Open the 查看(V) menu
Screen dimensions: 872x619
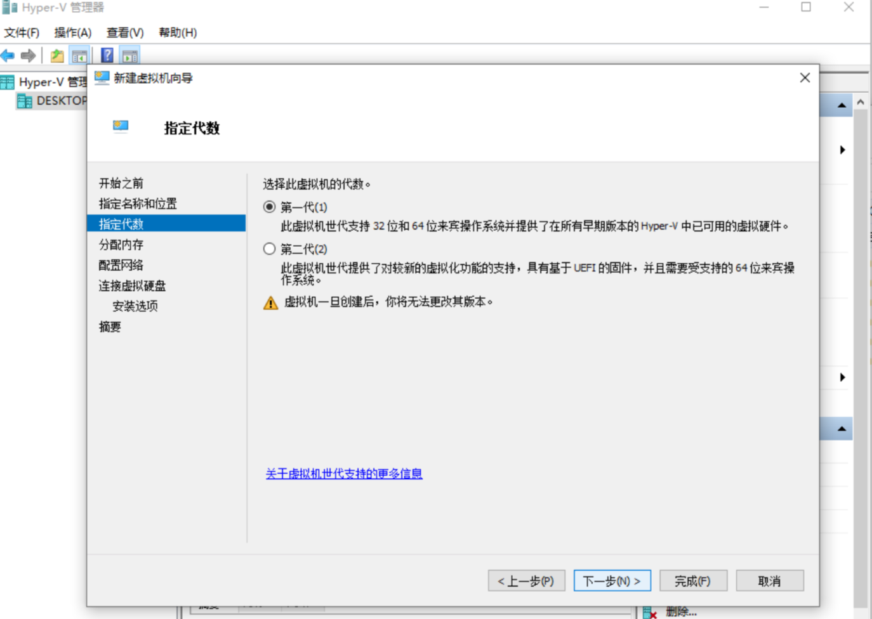(125, 32)
